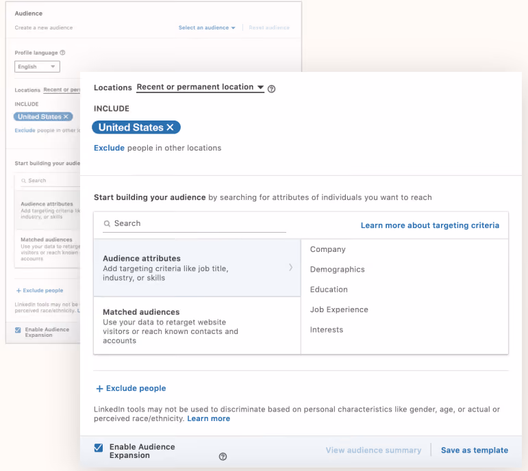This screenshot has height=471, width=528.
Task: Click the INCLUDE label in front panel
Action: (x=112, y=108)
